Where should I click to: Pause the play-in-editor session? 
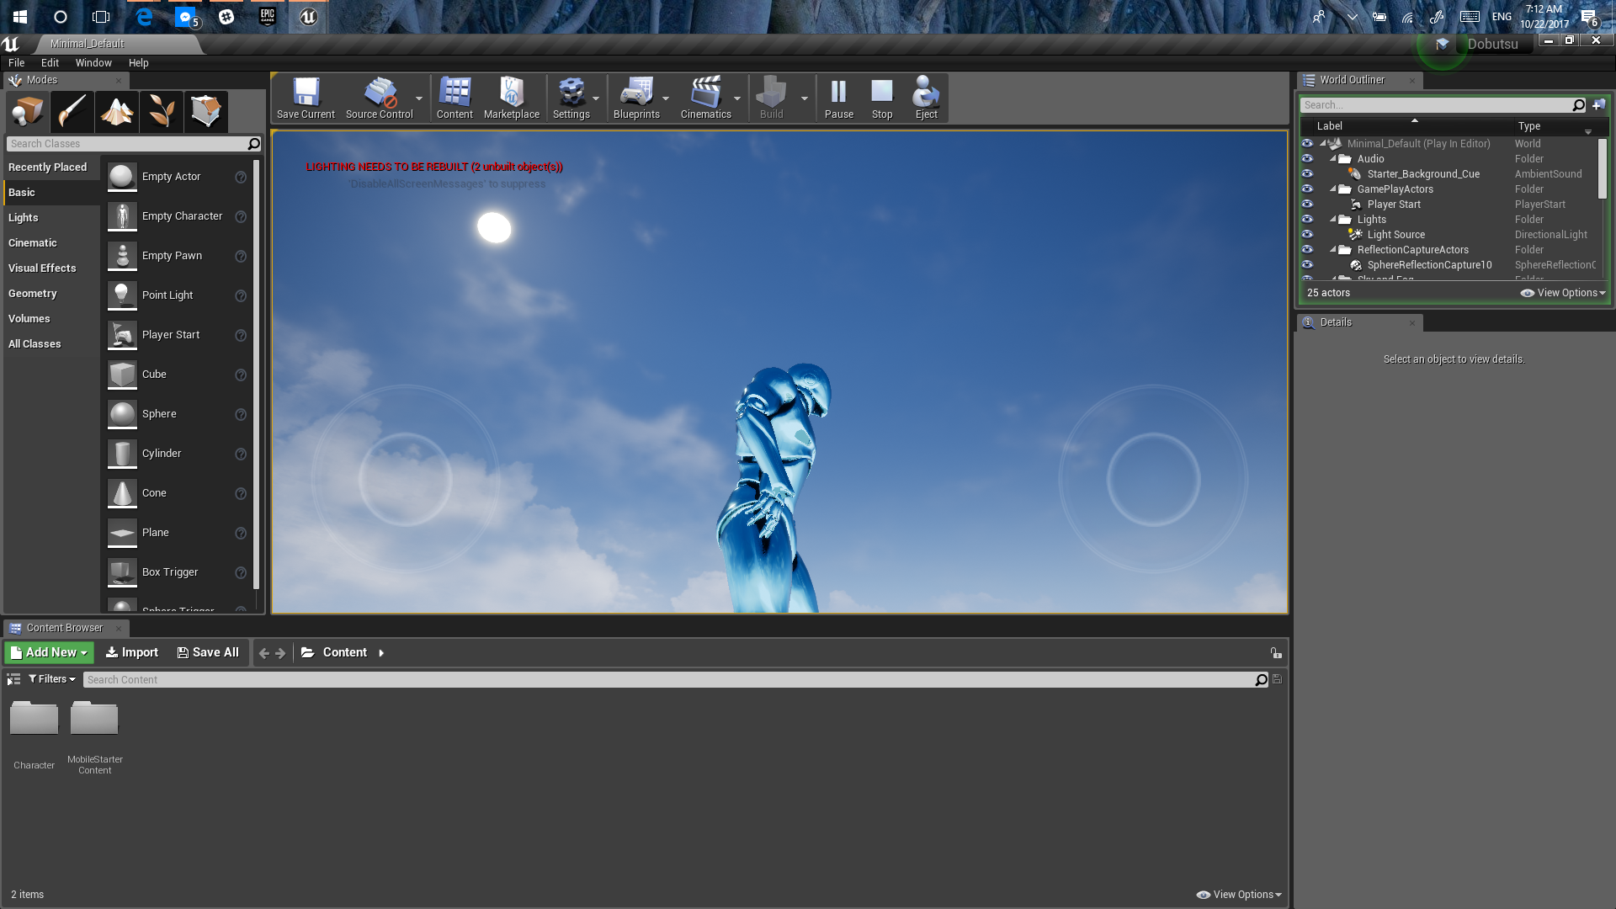click(838, 98)
